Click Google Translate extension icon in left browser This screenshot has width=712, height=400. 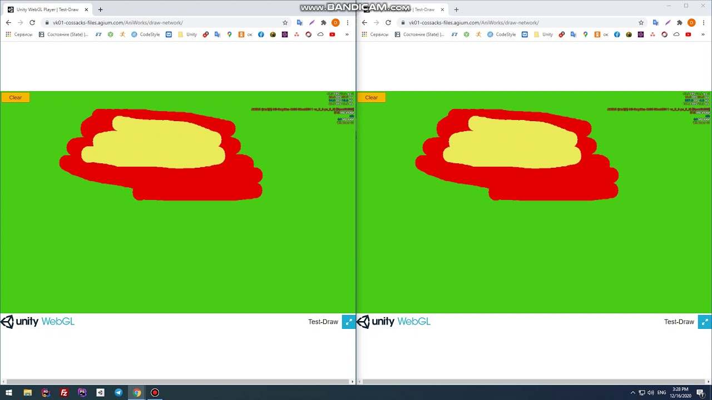click(300, 23)
